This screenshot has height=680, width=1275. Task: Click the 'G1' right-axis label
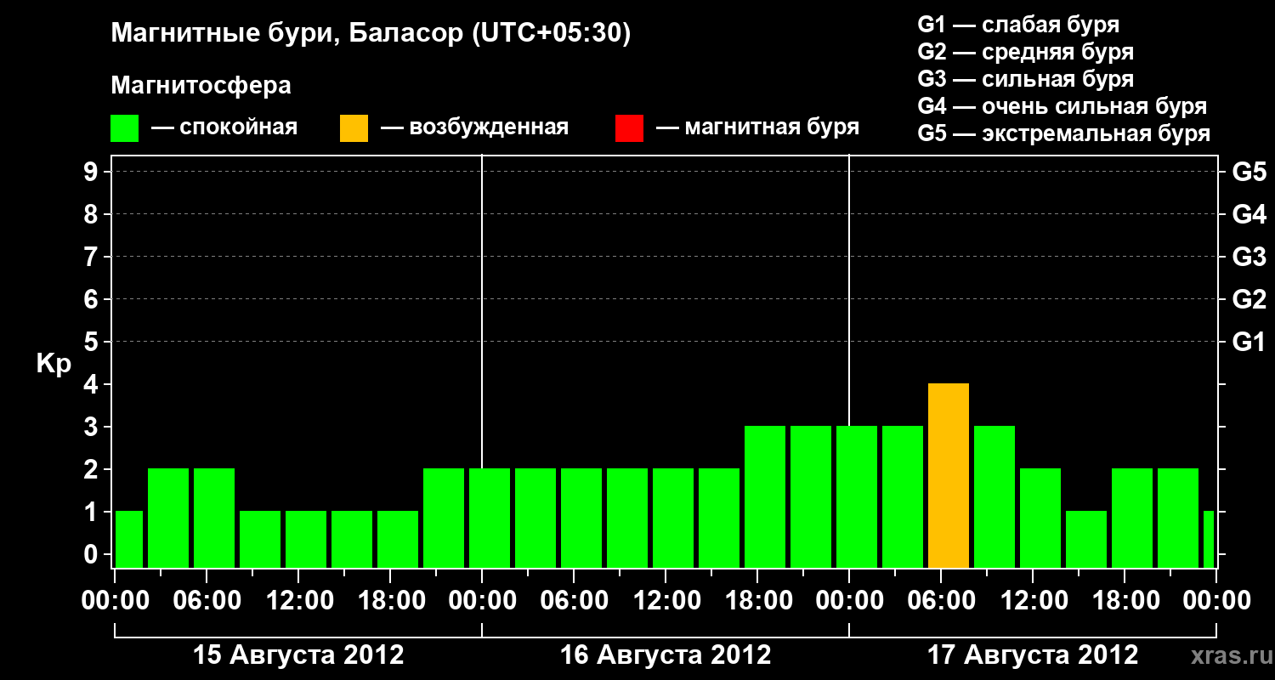[1249, 342]
